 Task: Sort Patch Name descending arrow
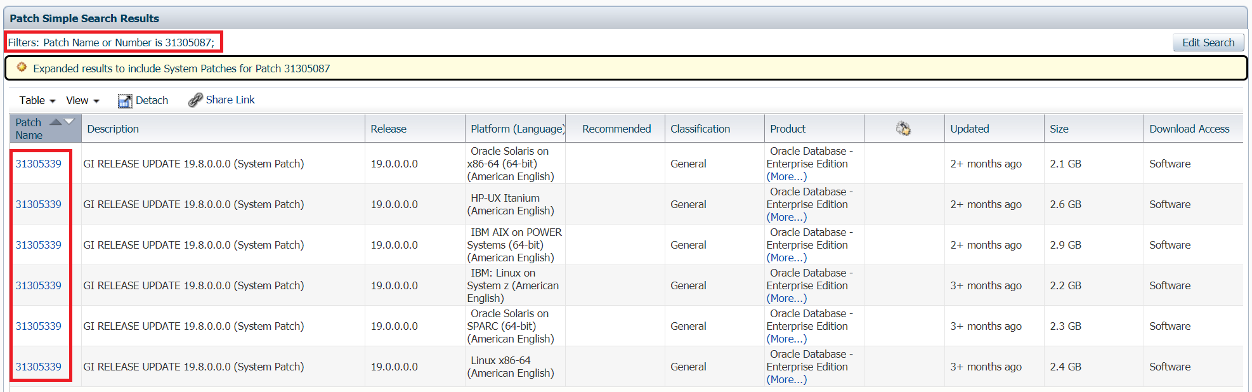click(x=69, y=121)
